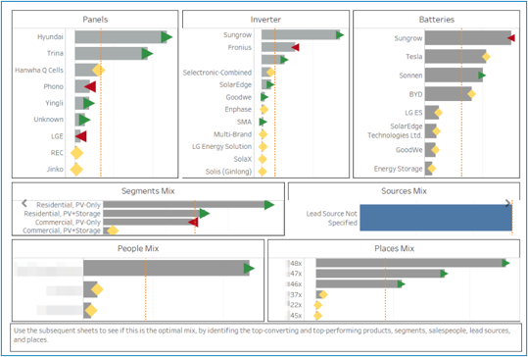Select green triangle on Inverter Sungrow bar
Viewport: 528px width, 357px height.
click(340, 34)
